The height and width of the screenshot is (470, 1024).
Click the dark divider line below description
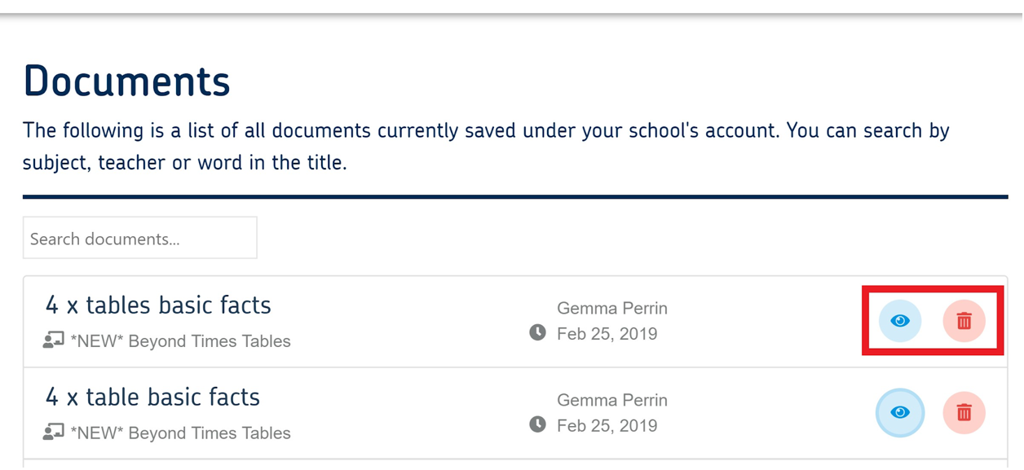tap(515, 197)
